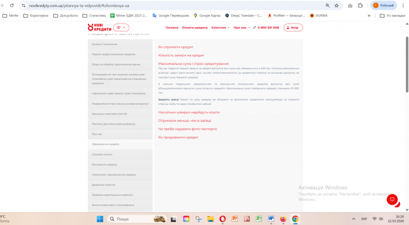Show more bookmarks with the double chevron
This screenshot has width=409, height=225.
(x=369, y=15)
